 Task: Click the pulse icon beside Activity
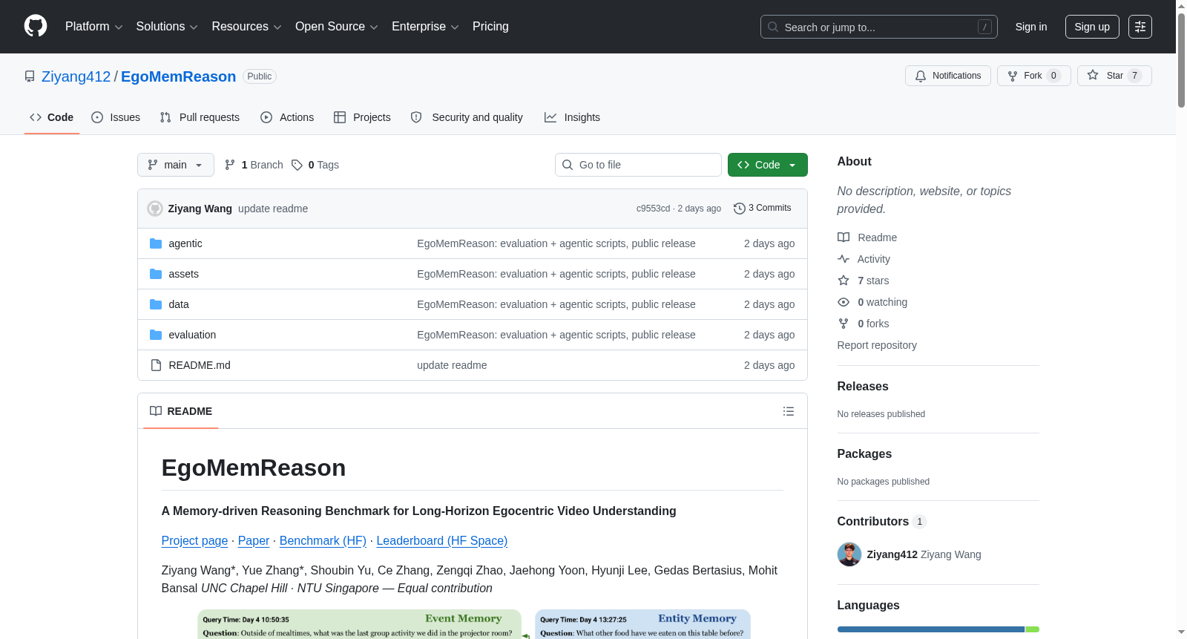[x=844, y=259]
